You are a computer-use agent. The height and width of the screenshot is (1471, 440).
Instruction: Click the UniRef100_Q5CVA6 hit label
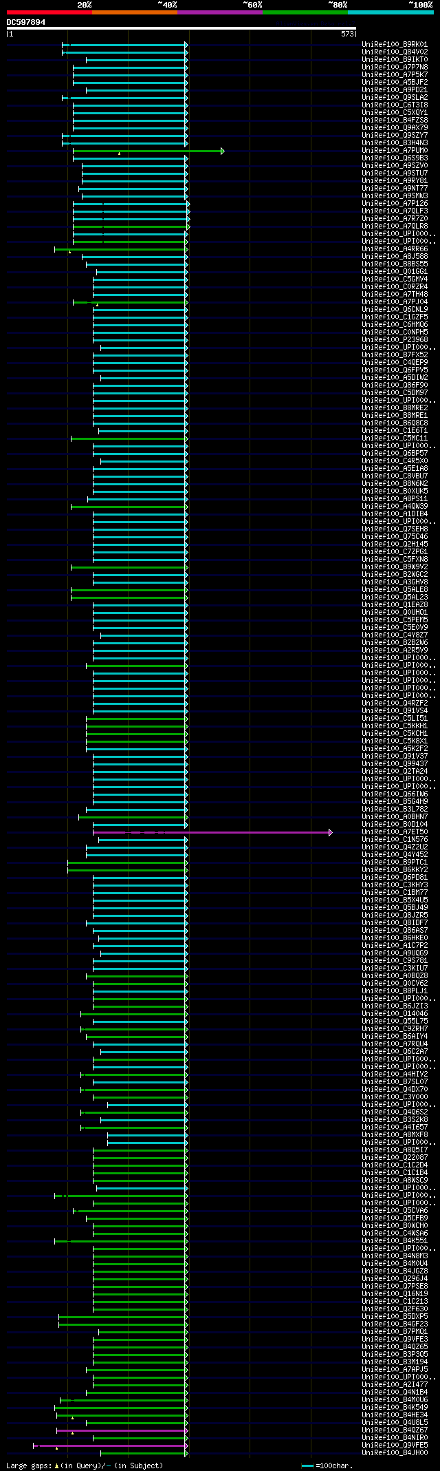point(395,1211)
